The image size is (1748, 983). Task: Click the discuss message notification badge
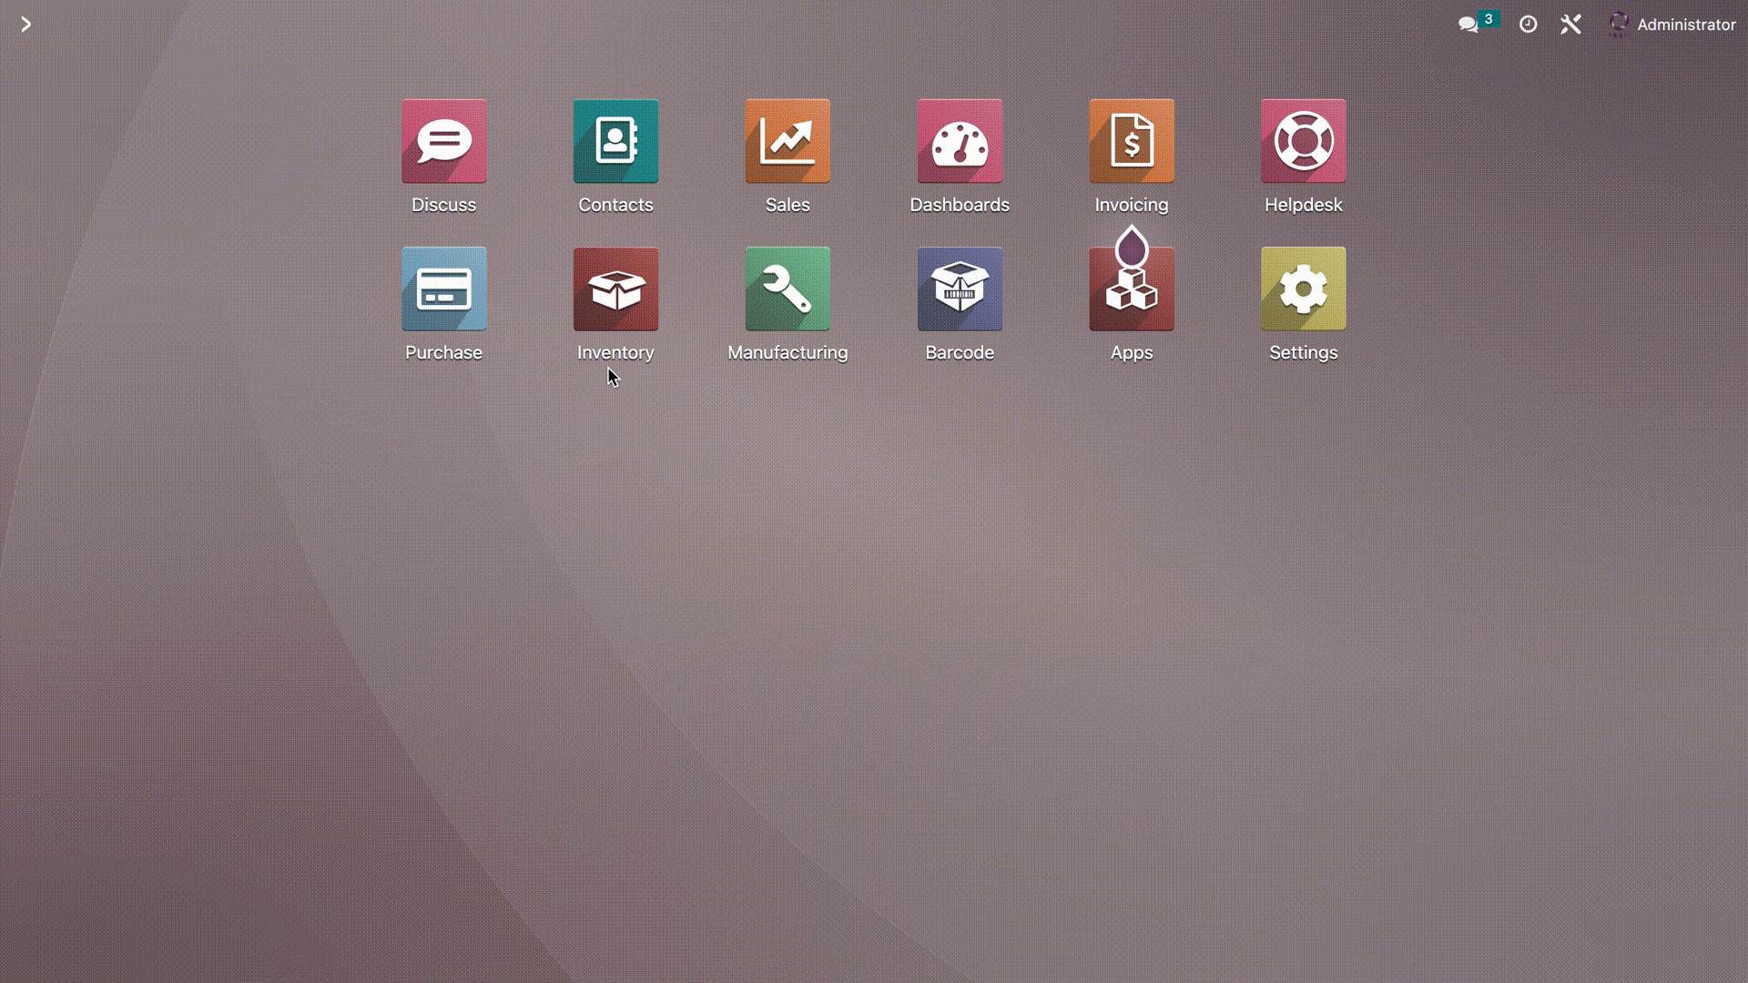pyautogui.click(x=1488, y=18)
